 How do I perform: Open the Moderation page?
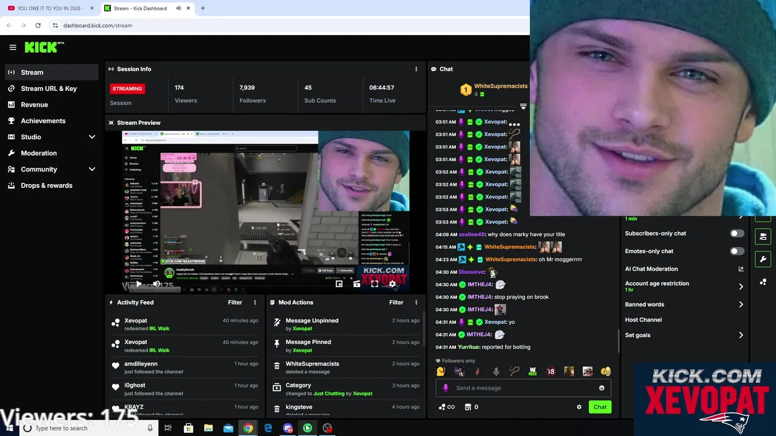pos(52,153)
